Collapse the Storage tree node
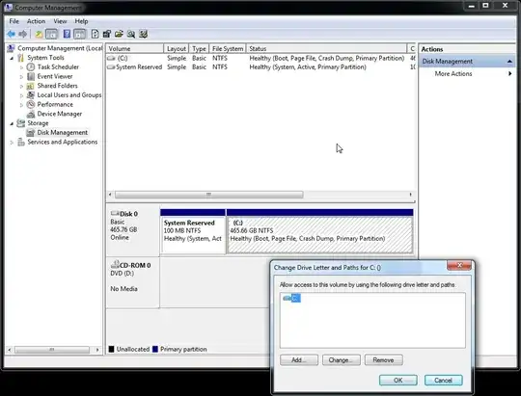This screenshot has width=521, height=396. coord(12,123)
